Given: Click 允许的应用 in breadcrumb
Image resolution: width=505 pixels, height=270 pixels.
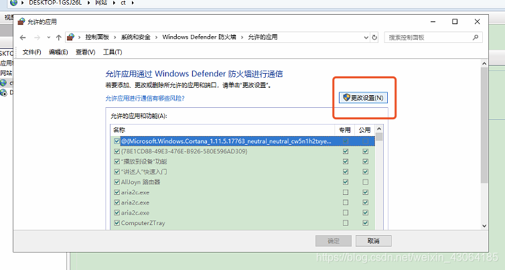Looking at the screenshot, I should (x=263, y=37).
